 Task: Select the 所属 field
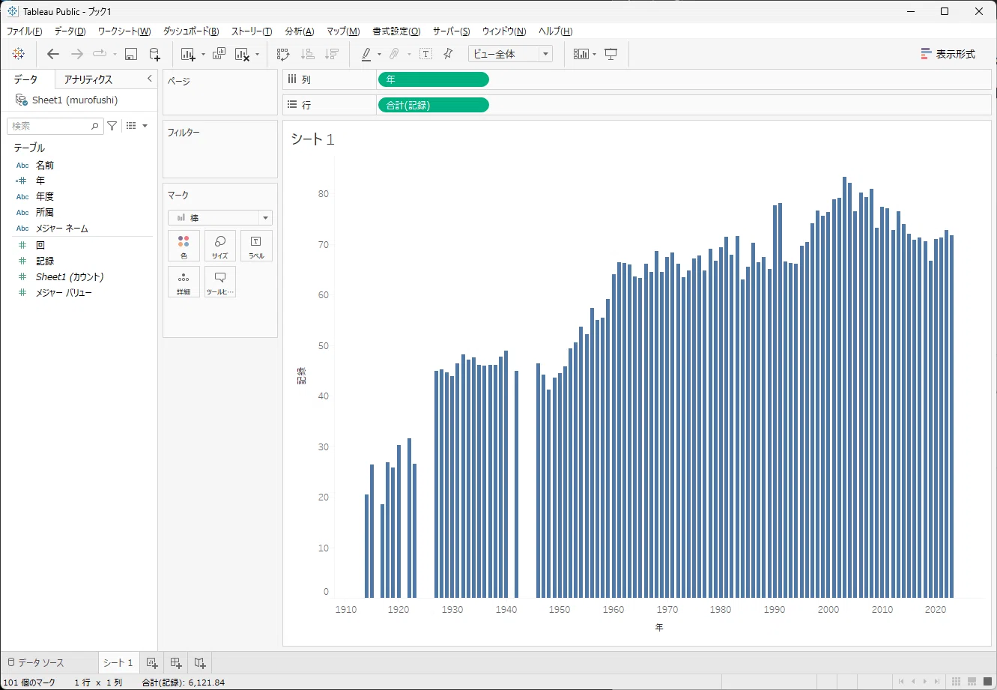coord(45,212)
